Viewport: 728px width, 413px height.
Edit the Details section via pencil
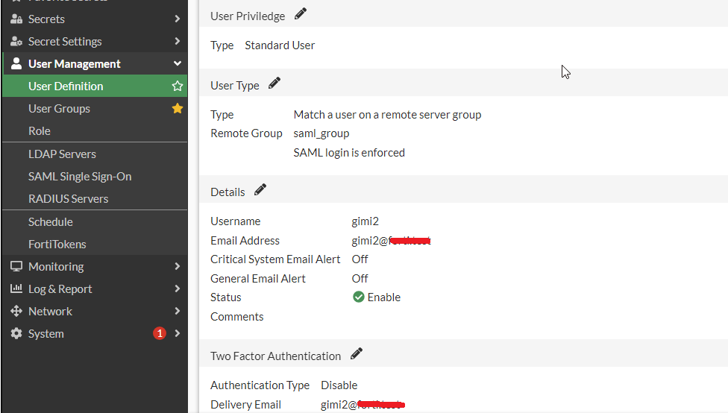[260, 190]
